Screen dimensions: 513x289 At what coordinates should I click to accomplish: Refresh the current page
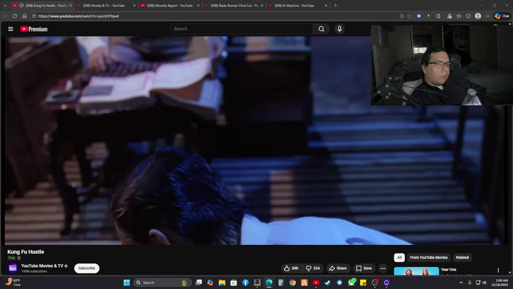(x=15, y=16)
